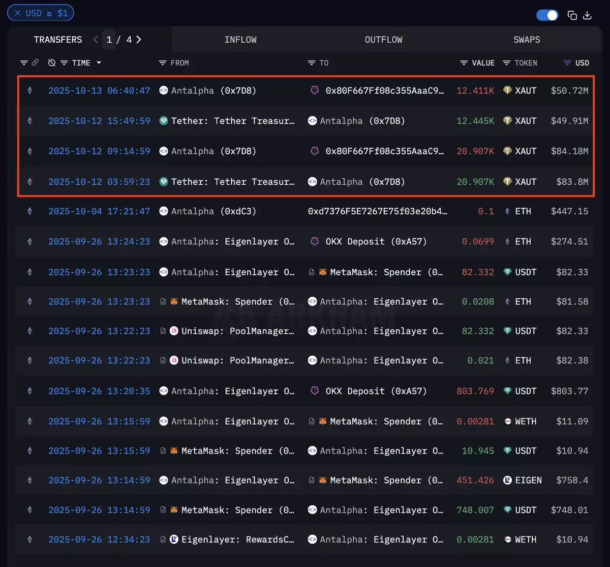The image size is (610, 567).
Task: Go to previous page of transfers
Action: coord(96,40)
